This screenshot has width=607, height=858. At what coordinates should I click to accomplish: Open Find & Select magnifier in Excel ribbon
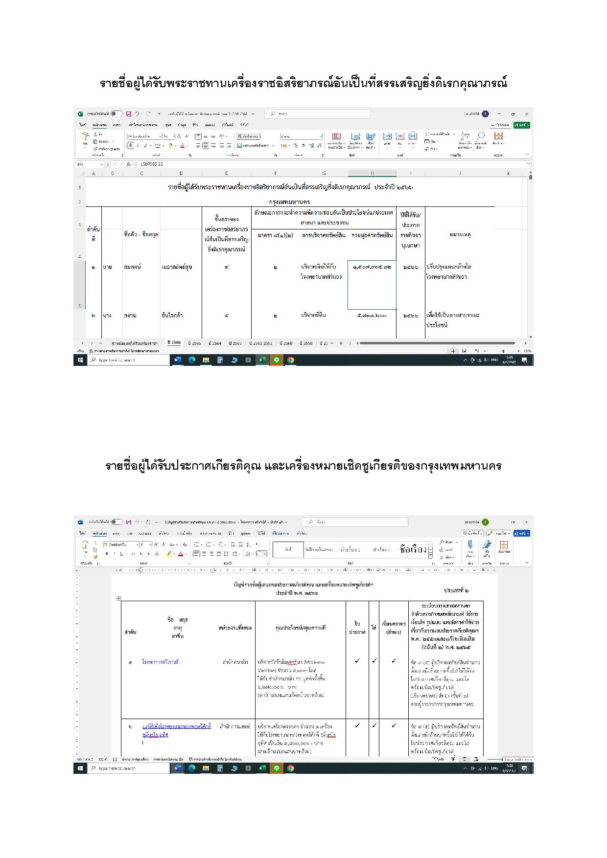[x=481, y=136]
